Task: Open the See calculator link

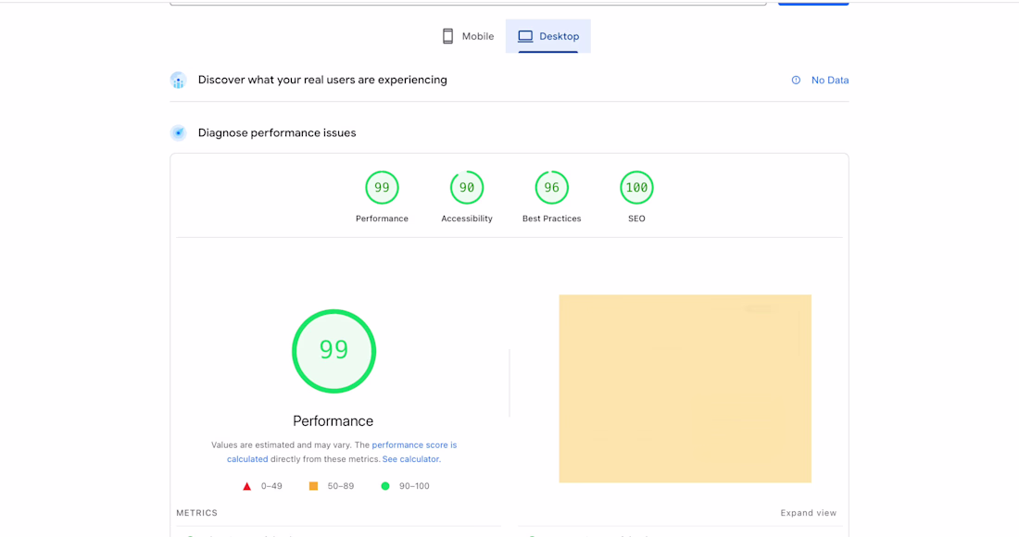Action: pyautogui.click(x=411, y=459)
